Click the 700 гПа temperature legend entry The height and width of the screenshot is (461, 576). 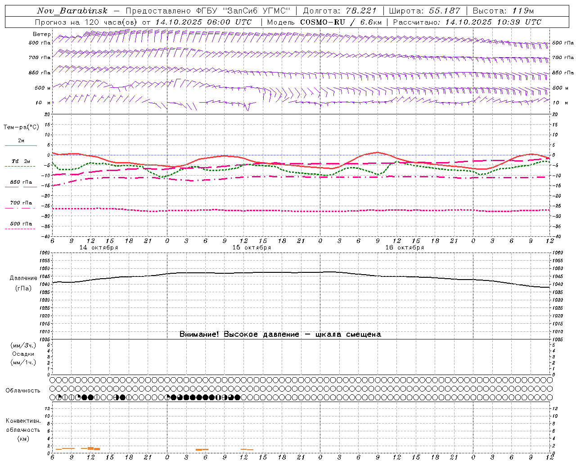pos(21,203)
